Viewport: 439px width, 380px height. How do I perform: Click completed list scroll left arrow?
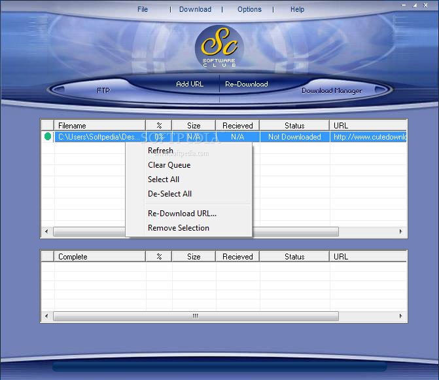[46, 316]
